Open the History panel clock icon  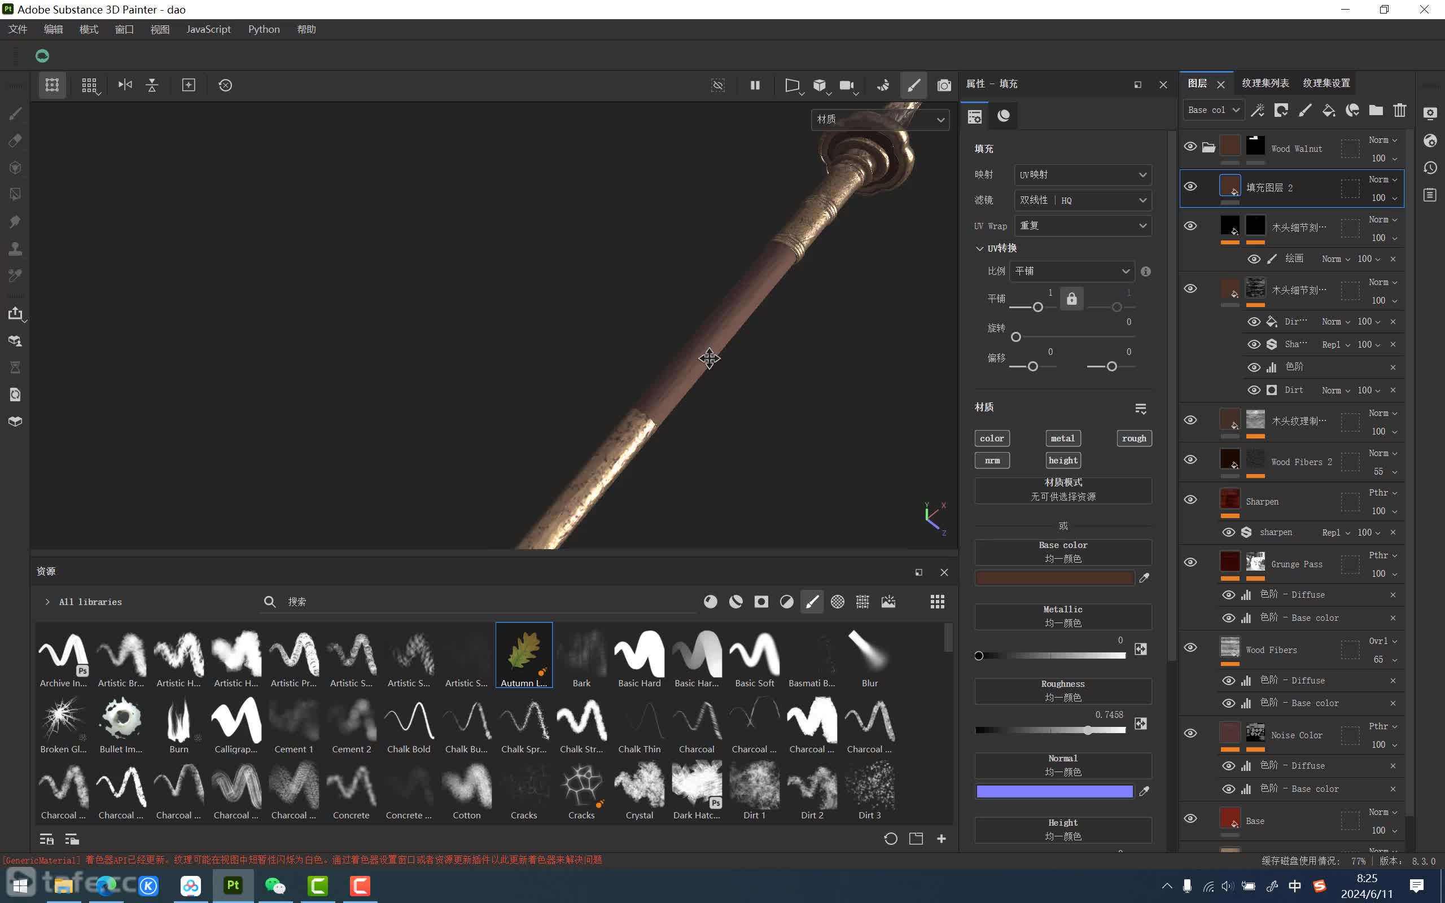tap(1430, 168)
